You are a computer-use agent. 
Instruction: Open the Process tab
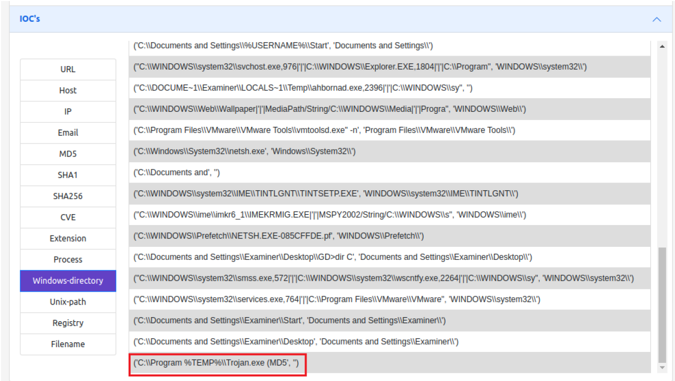(68, 259)
